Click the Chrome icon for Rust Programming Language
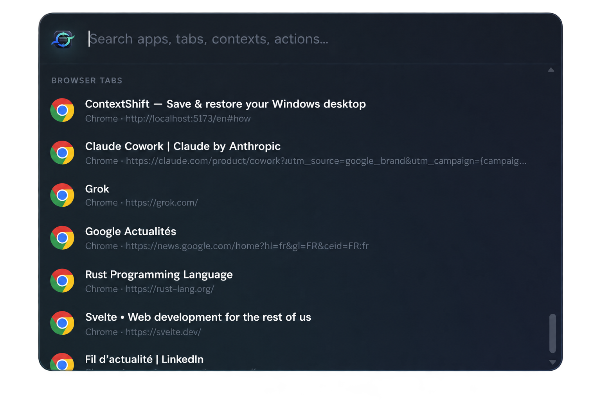 coord(62,281)
